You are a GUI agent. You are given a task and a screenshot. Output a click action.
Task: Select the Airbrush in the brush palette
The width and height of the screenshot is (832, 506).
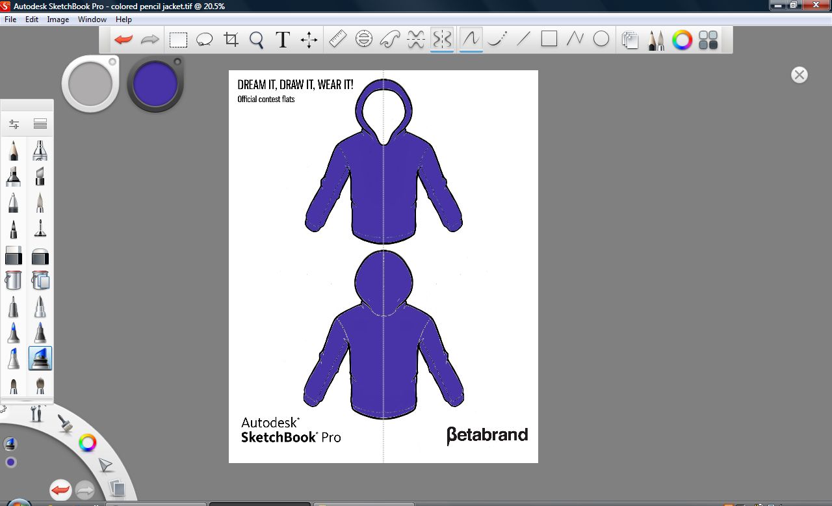[40, 150]
